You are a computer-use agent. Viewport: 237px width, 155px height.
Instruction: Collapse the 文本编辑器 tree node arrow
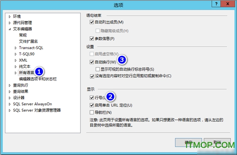[10, 29]
